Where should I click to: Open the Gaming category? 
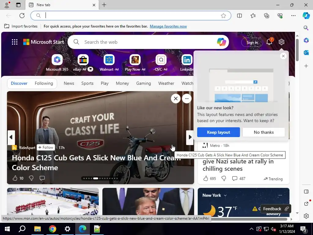[x=144, y=83]
